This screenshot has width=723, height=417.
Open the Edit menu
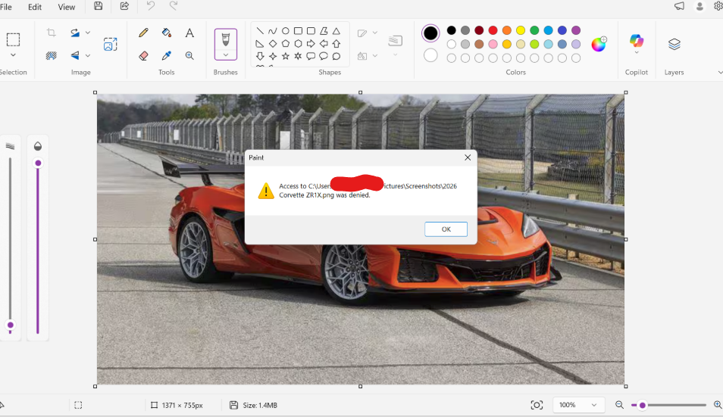35,7
